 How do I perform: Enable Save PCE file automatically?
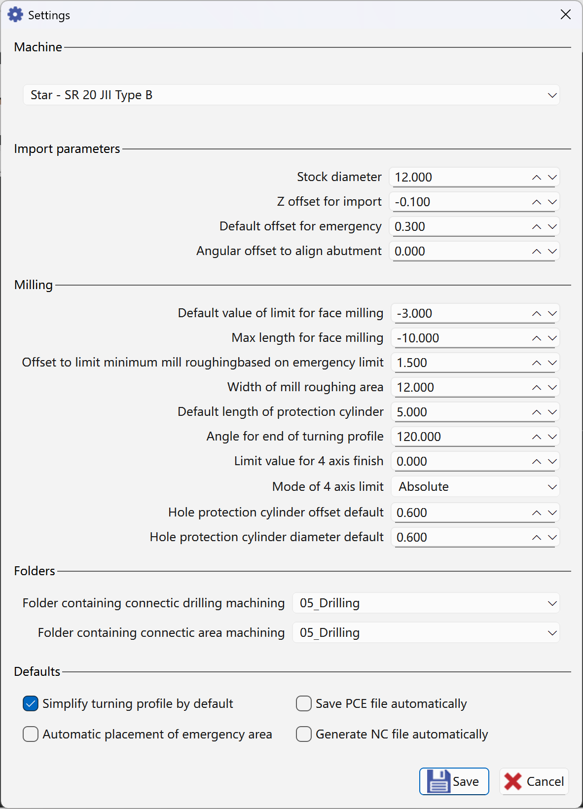[304, 704]
